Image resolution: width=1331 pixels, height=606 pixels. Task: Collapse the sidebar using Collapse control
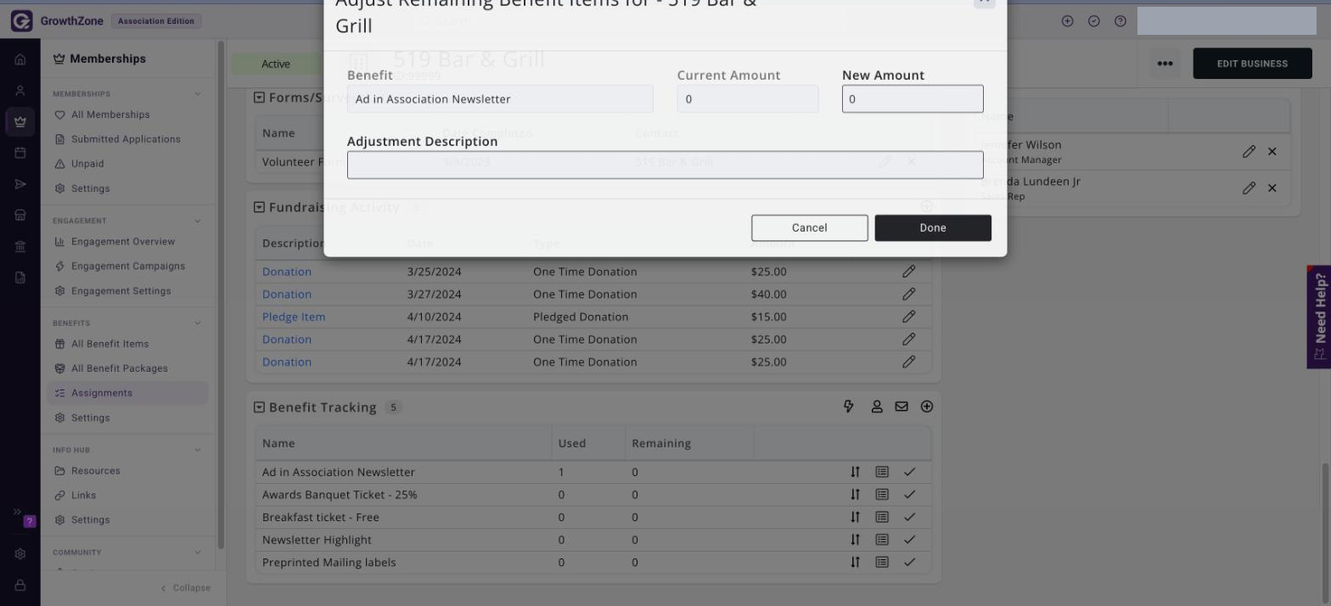pyautogui.click(x=185, y=587)
